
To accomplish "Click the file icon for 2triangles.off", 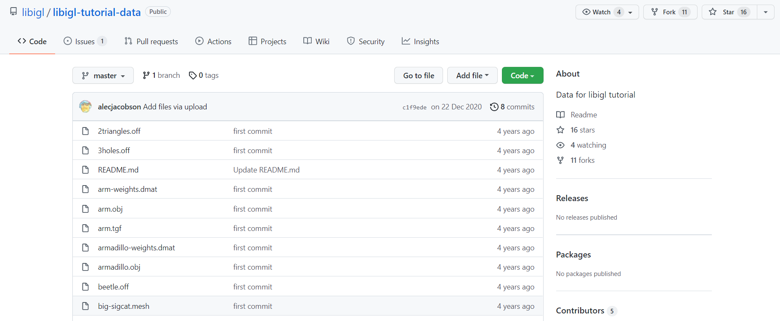I will [85, 131].
